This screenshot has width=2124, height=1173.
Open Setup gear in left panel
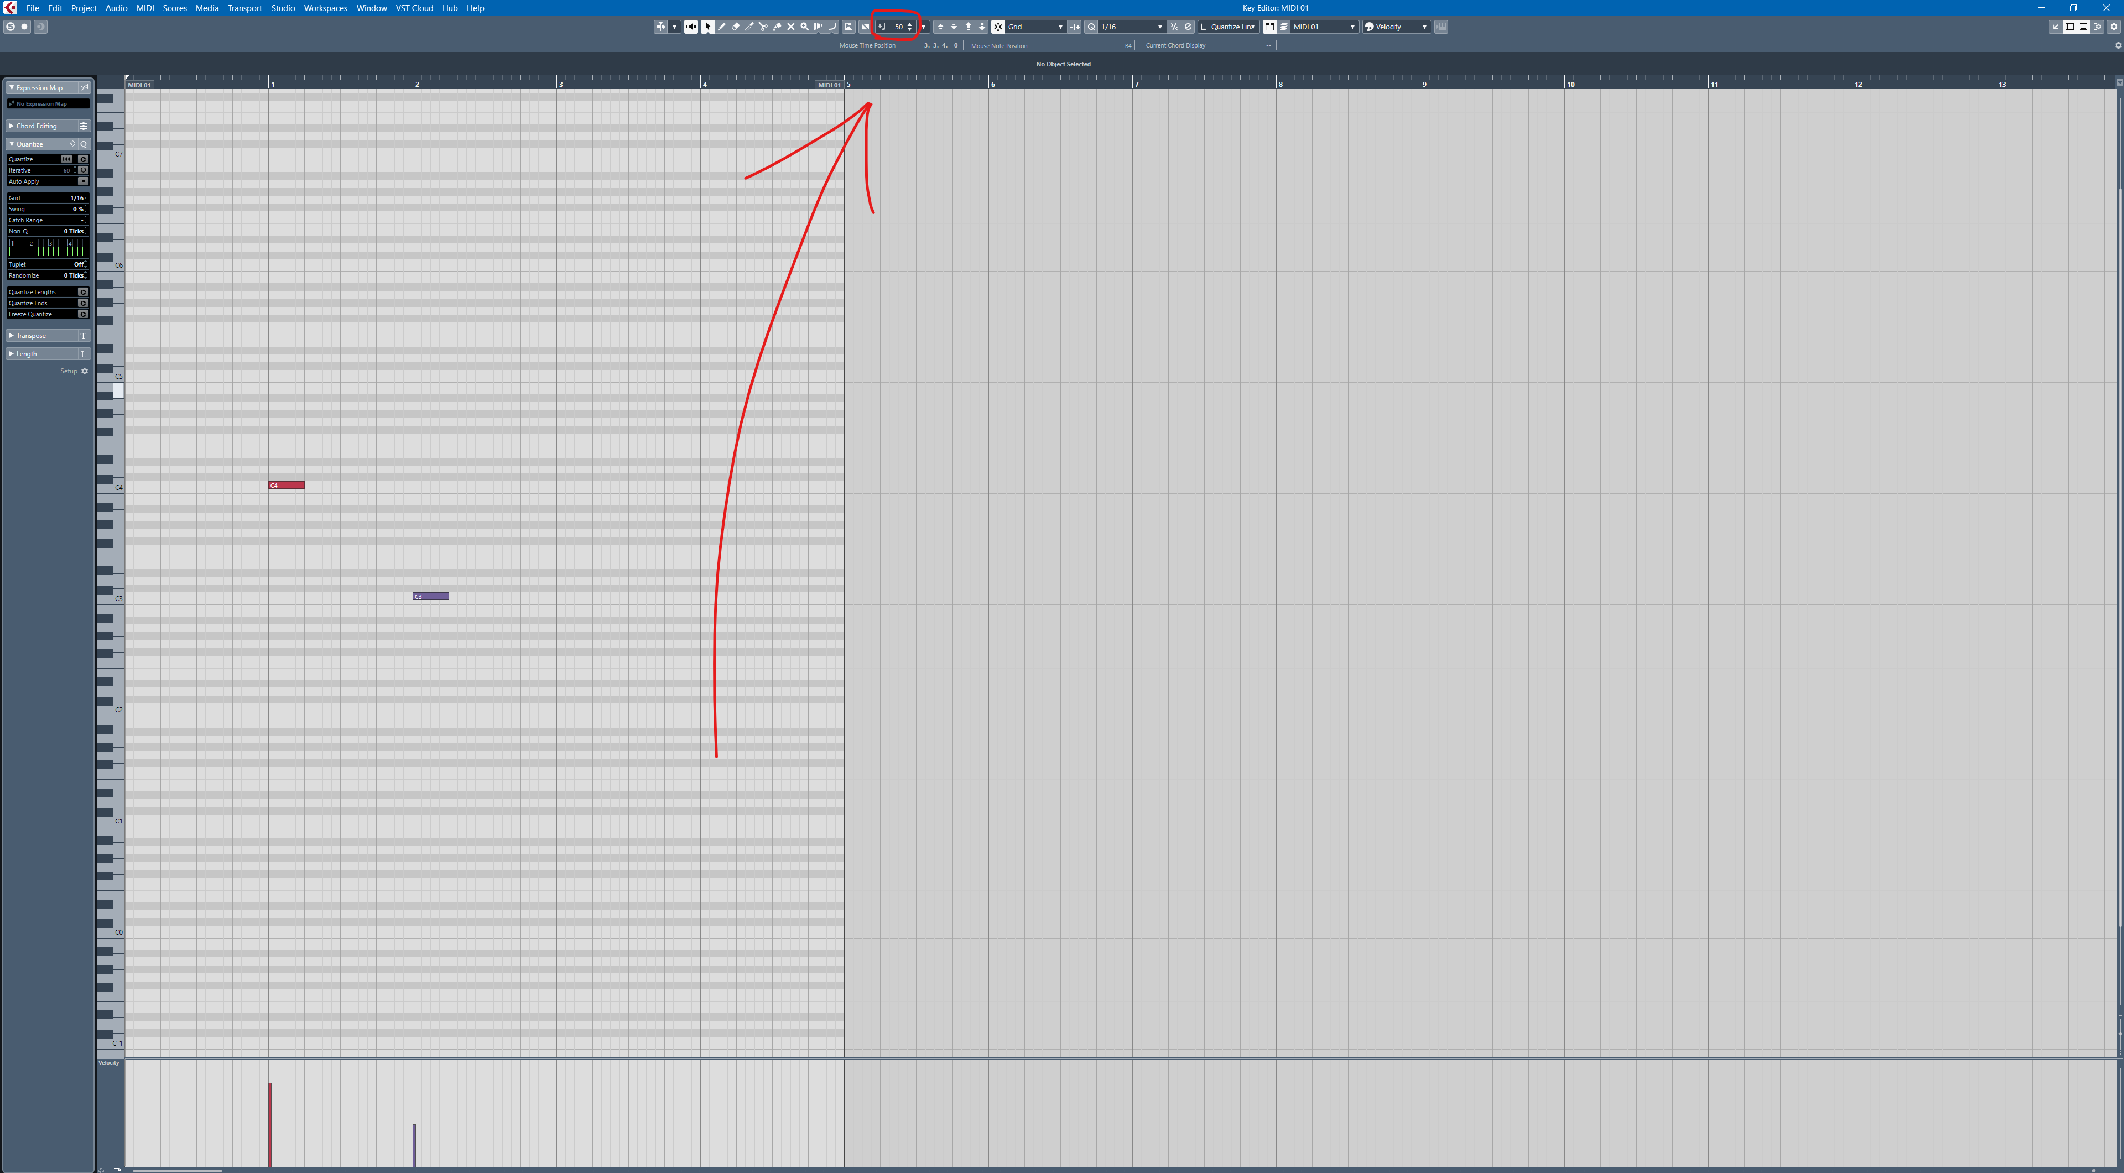click(84, 371)
